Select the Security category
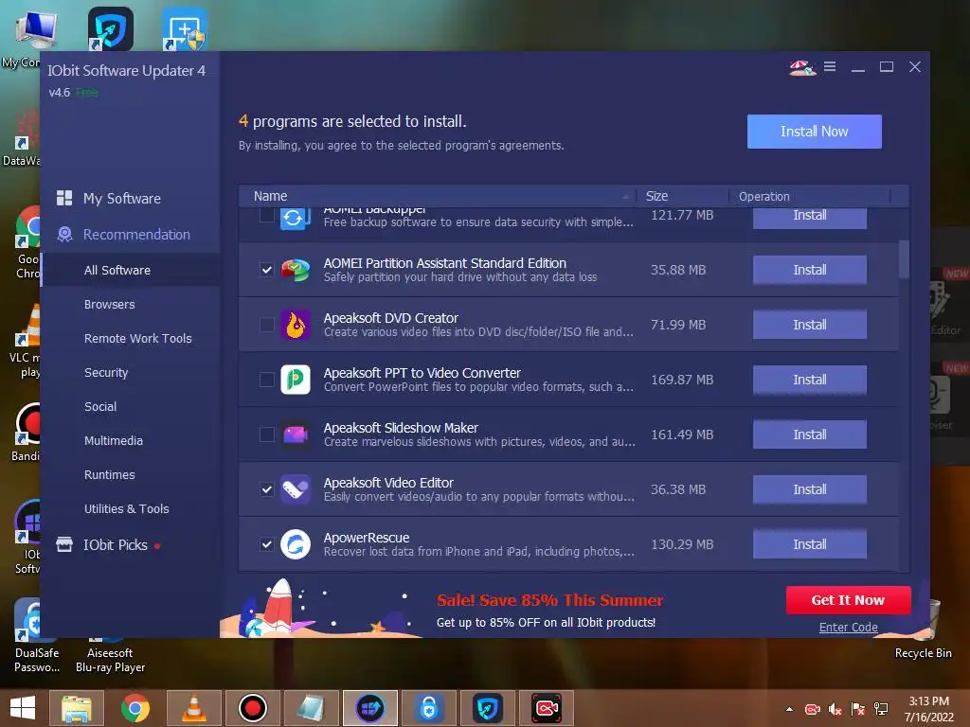Viewport: 970px width, 727px height. coord(106,372)
